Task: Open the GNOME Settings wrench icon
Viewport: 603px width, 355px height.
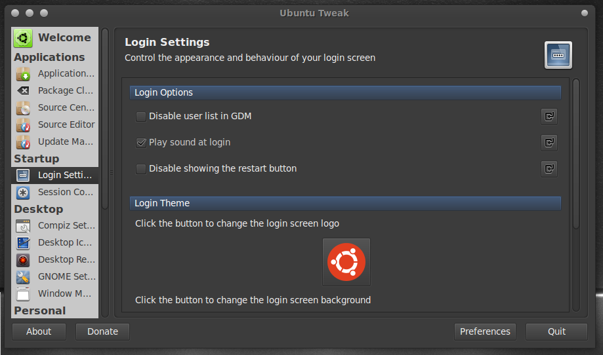Action: pos(23,277)
